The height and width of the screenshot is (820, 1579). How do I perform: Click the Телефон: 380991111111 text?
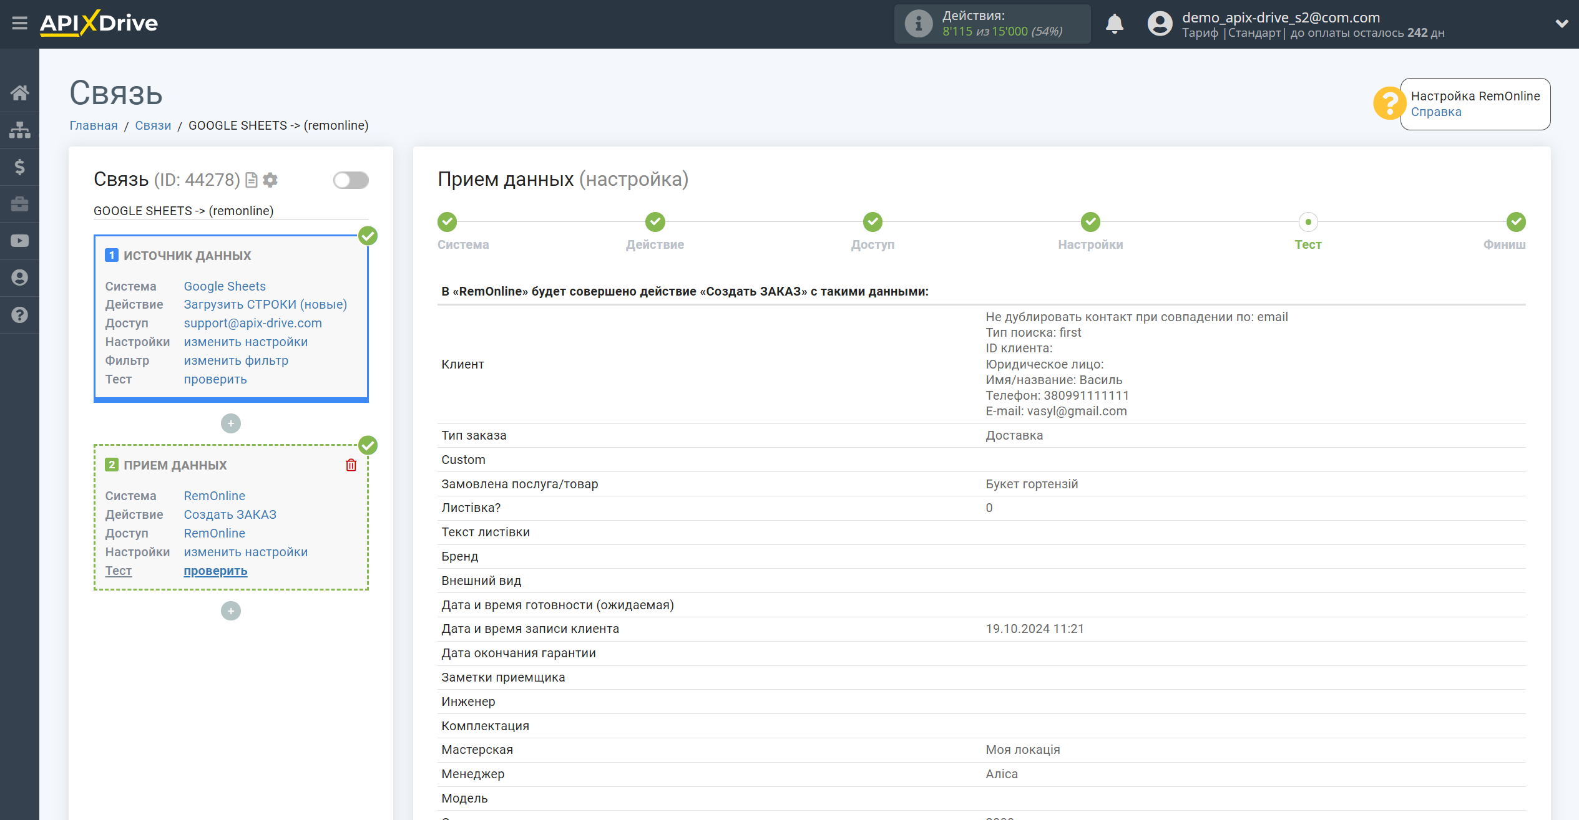(x=1057, y=396)
